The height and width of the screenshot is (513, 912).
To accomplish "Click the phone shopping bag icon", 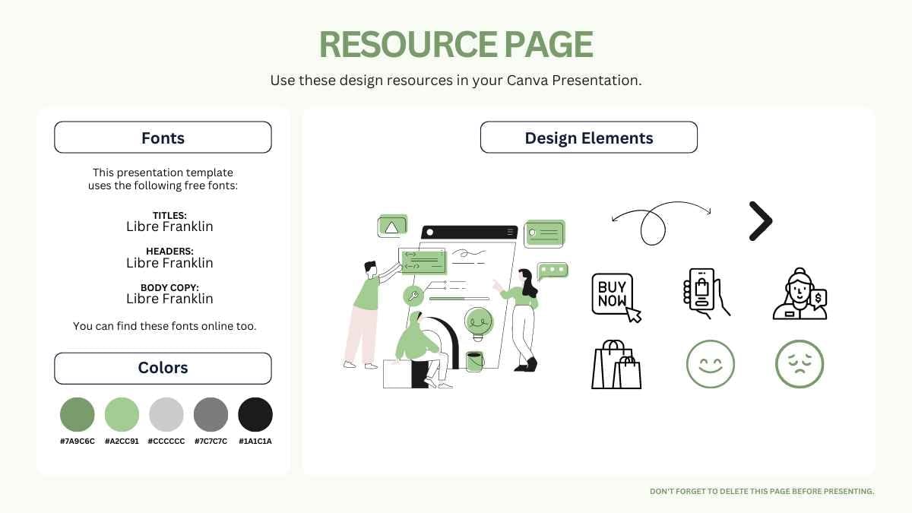I will tap(706, 293).
